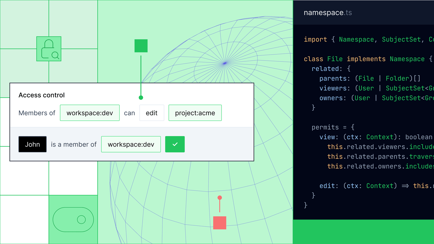
Task: Open the project:acme selector
Action: (195, 113)
